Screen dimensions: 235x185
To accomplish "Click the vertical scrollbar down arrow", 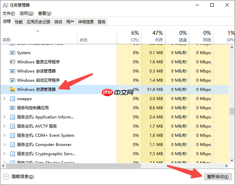I will 232,160.
